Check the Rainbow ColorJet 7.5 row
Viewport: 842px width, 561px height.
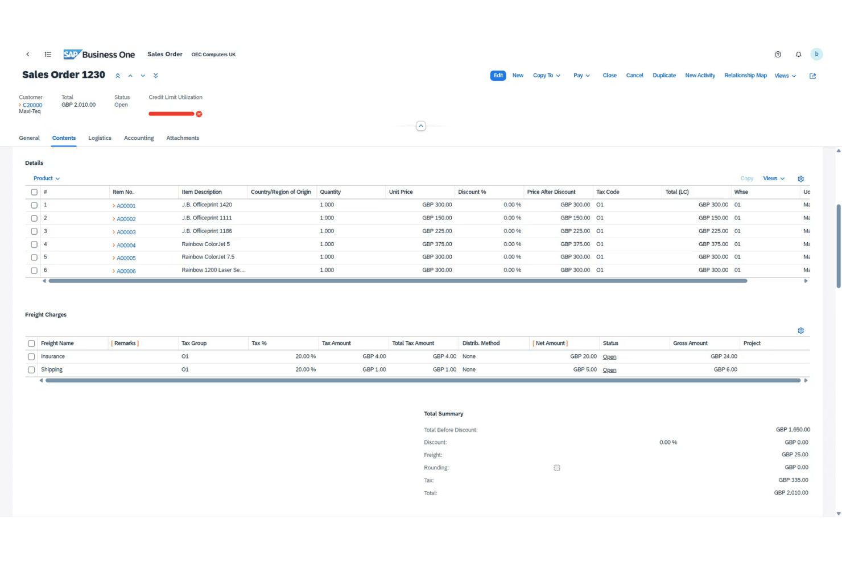click(34, 257)
